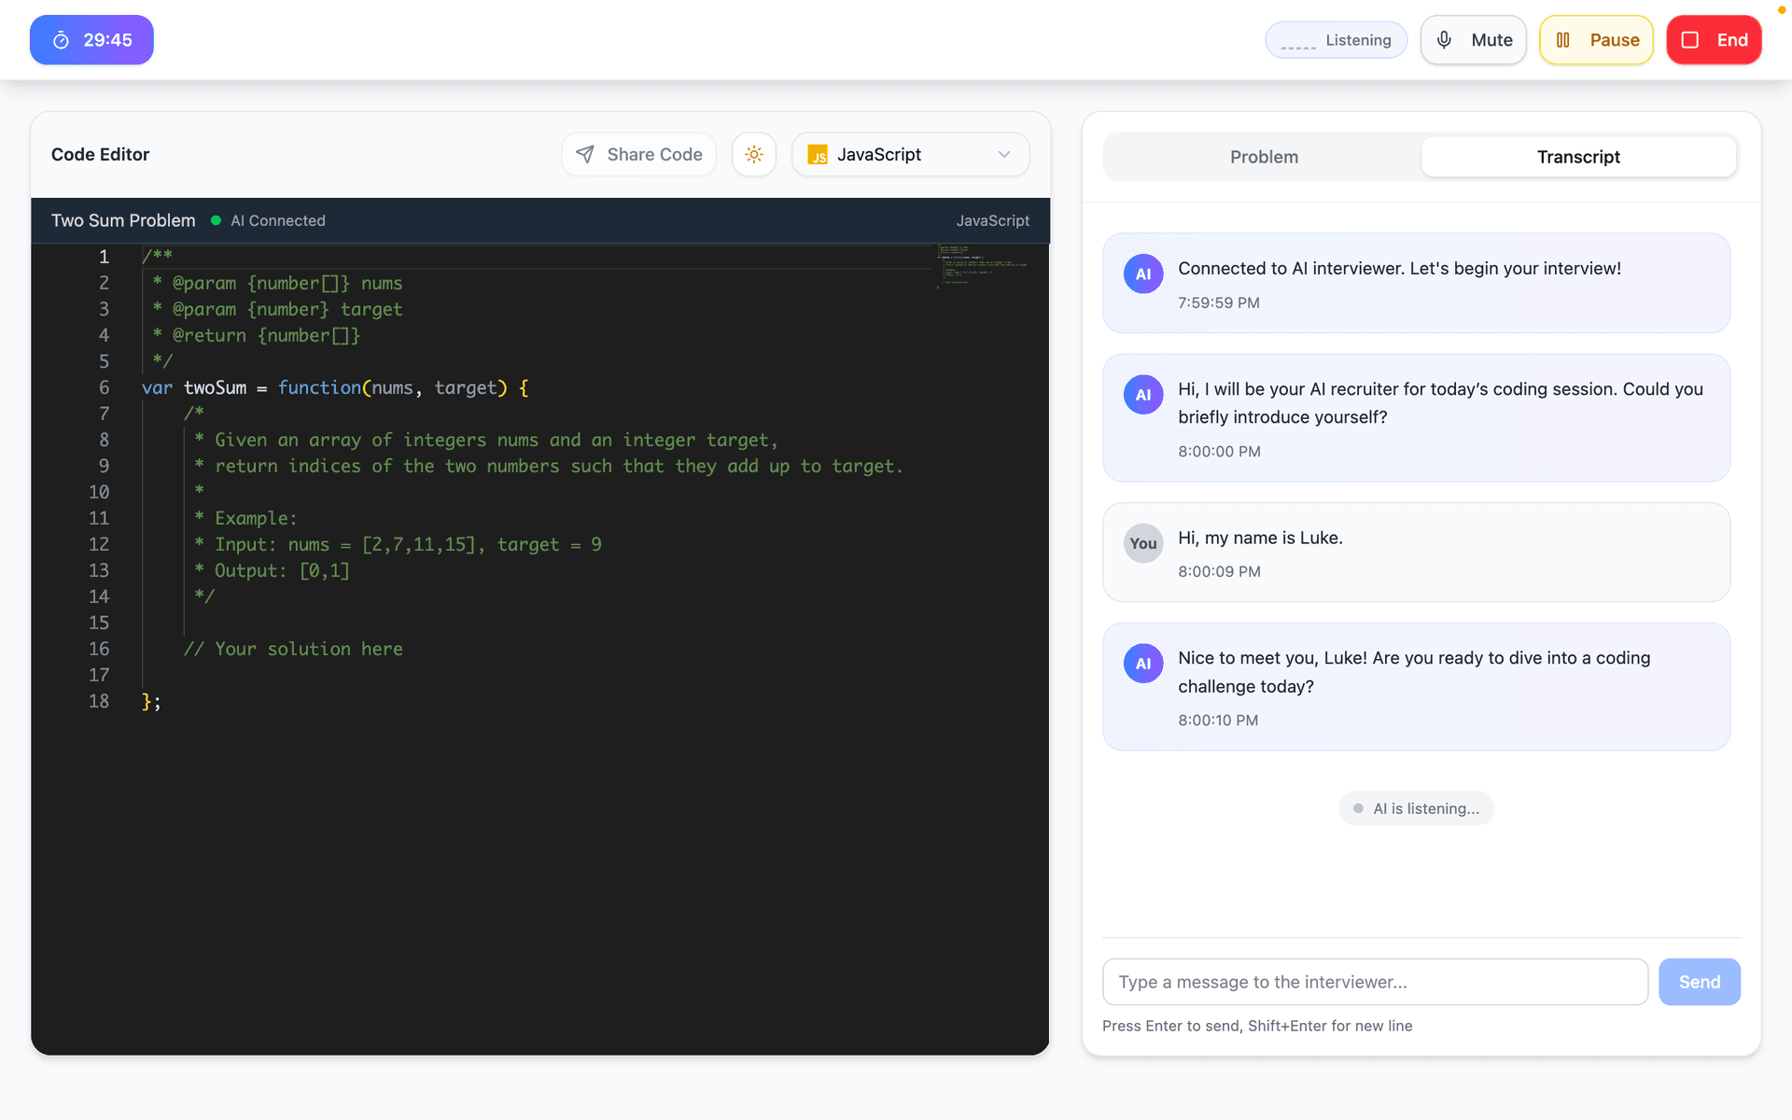Screen dimensions: 1792x1120
Task: Click the Send message button
Action: [x=1699, y=982]
